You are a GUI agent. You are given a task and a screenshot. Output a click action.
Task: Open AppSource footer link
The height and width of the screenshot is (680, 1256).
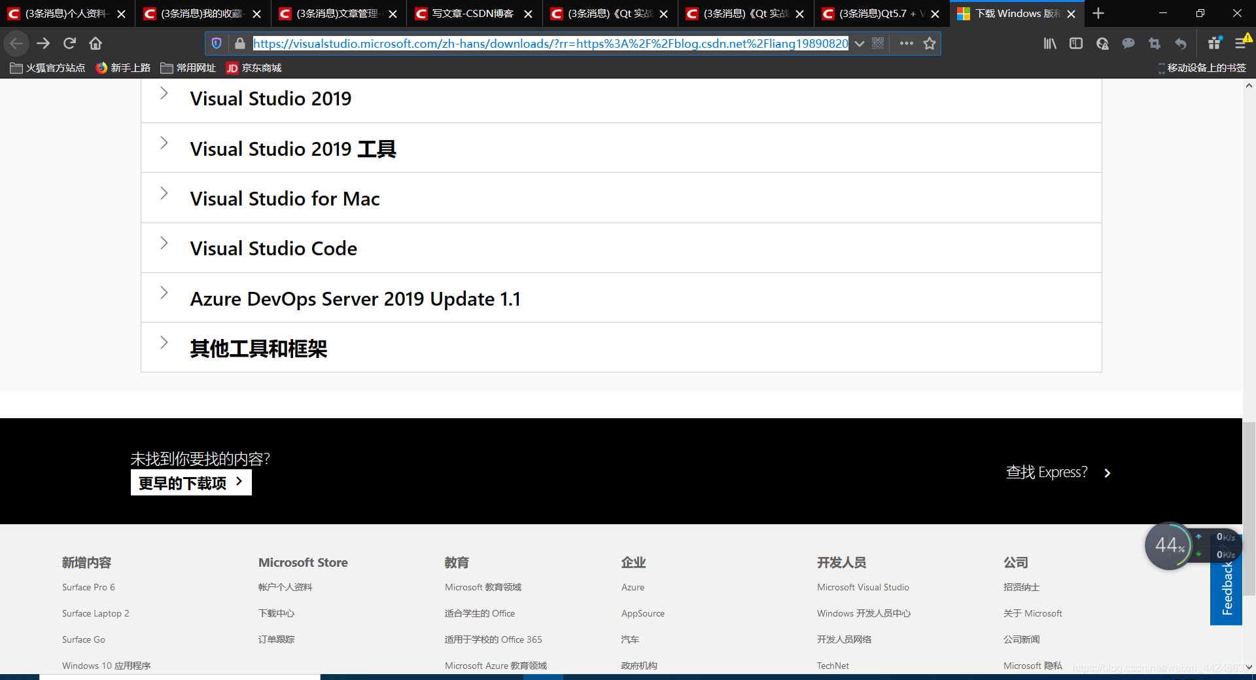tap(643, 613)
